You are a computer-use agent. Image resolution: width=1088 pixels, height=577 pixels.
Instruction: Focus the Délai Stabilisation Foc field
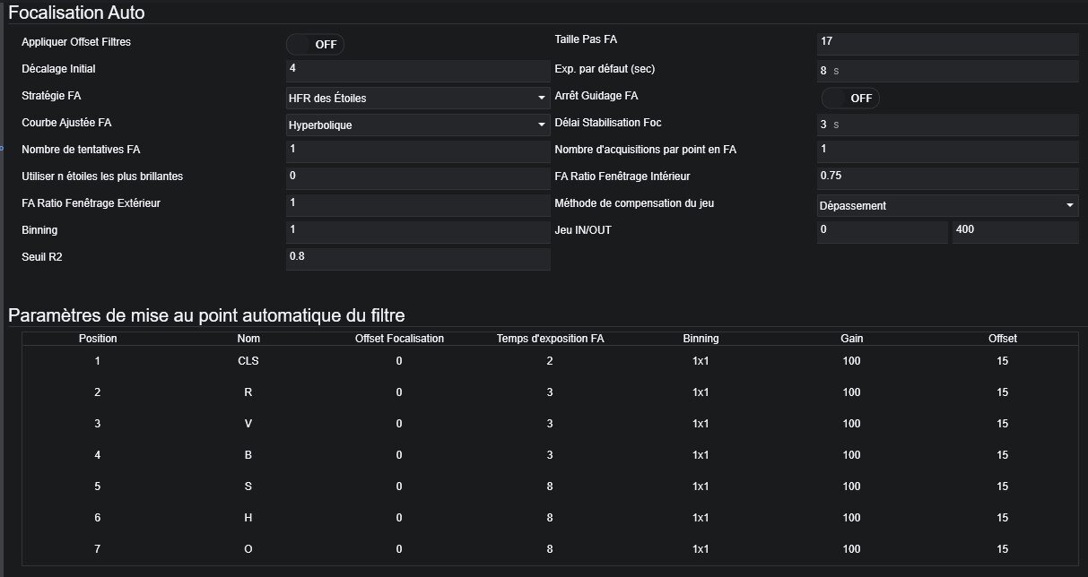pos(947,125)
